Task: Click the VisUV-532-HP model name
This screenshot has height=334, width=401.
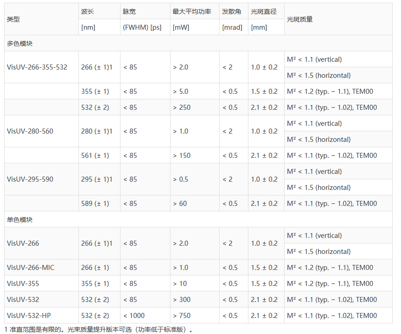Action: pos(29,316)
